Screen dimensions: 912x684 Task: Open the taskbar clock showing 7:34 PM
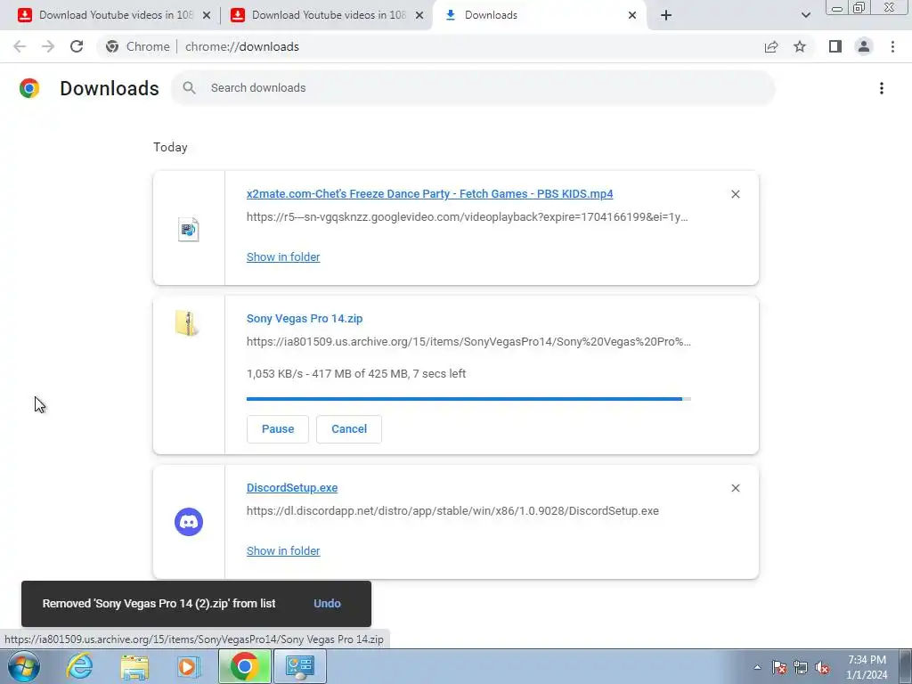tap(867, 667)
